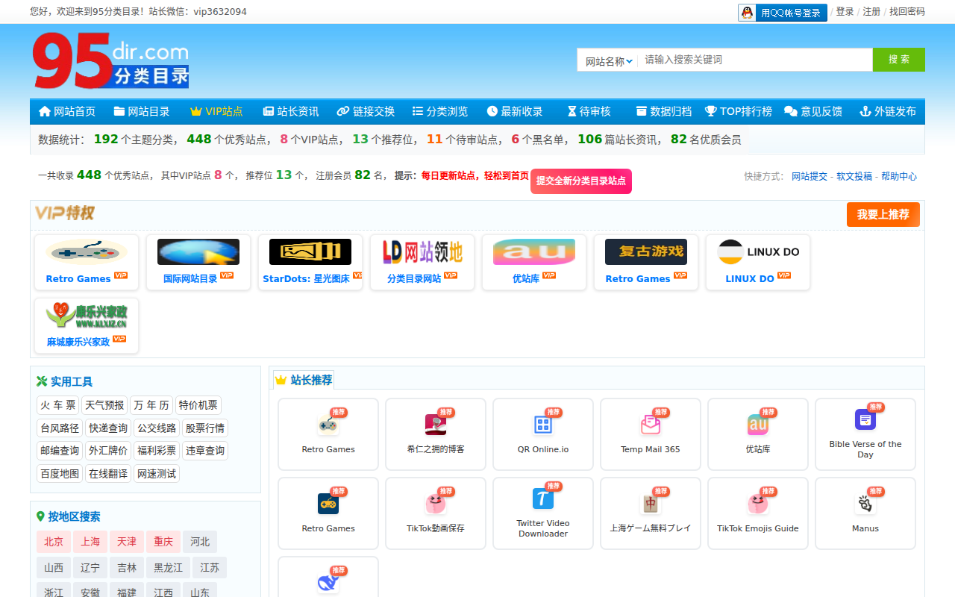Screen dimensions: 955x597
Task: Open the VIP站点 navigation menu item
Action: click(216, 111)
